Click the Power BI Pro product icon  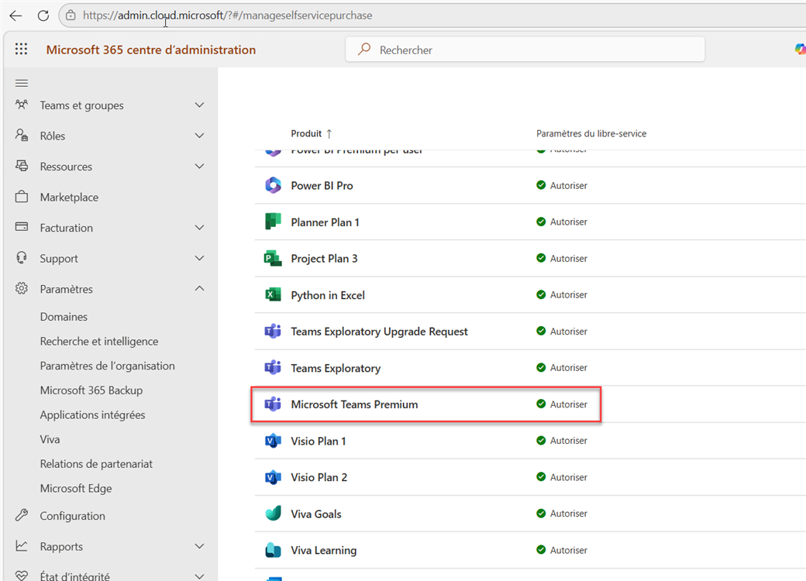click(x=273, y=186)
